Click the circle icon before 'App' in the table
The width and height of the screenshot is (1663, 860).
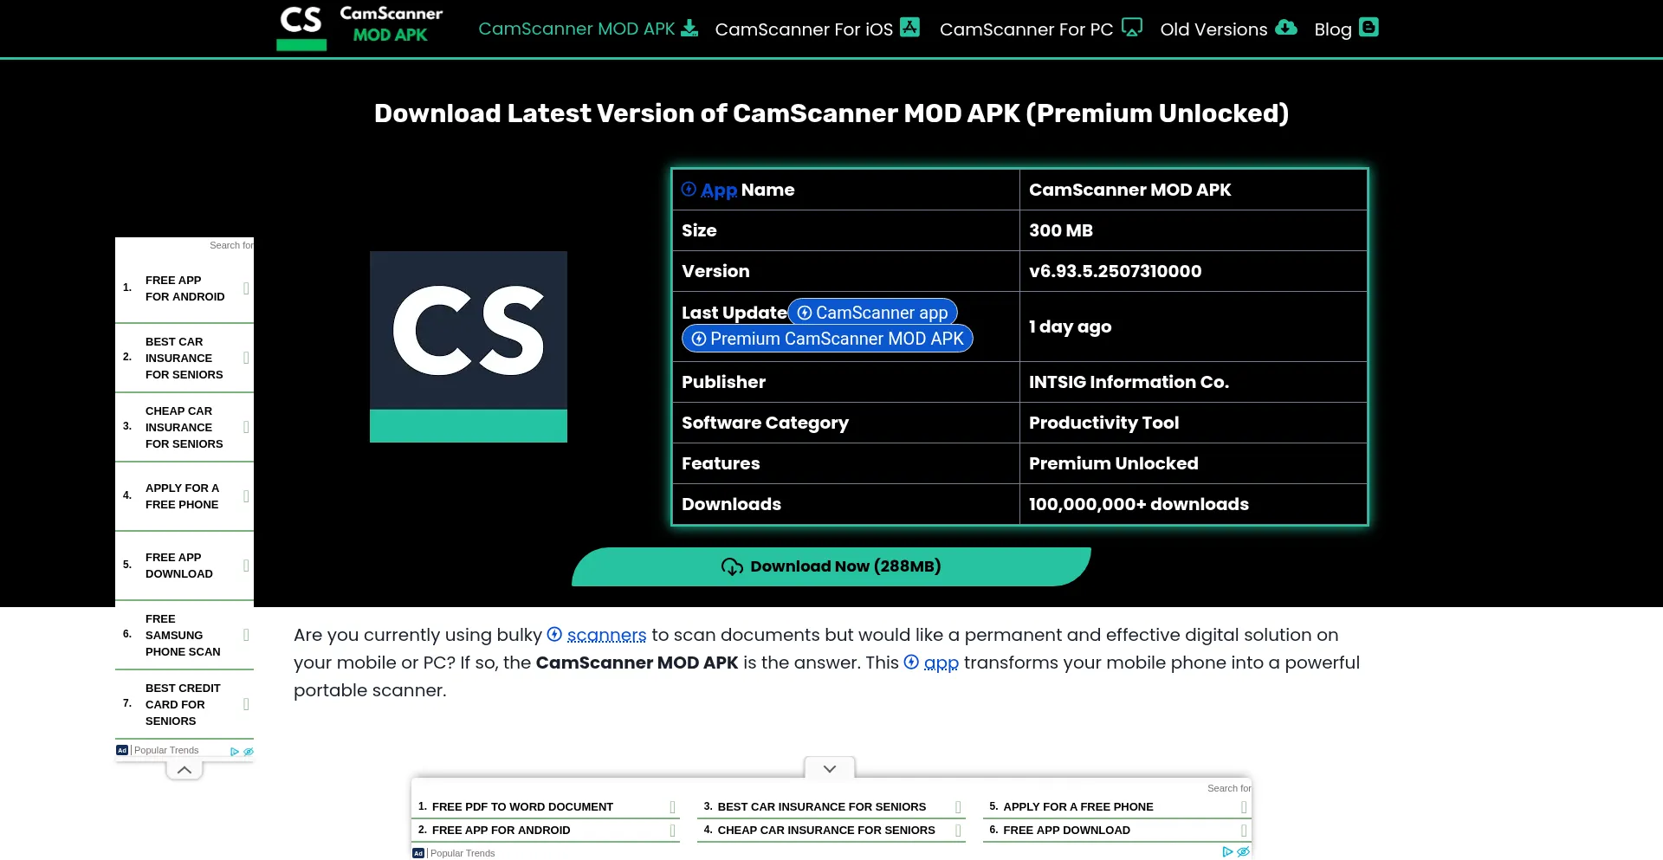pyautogui.click(x=689, y=189)
